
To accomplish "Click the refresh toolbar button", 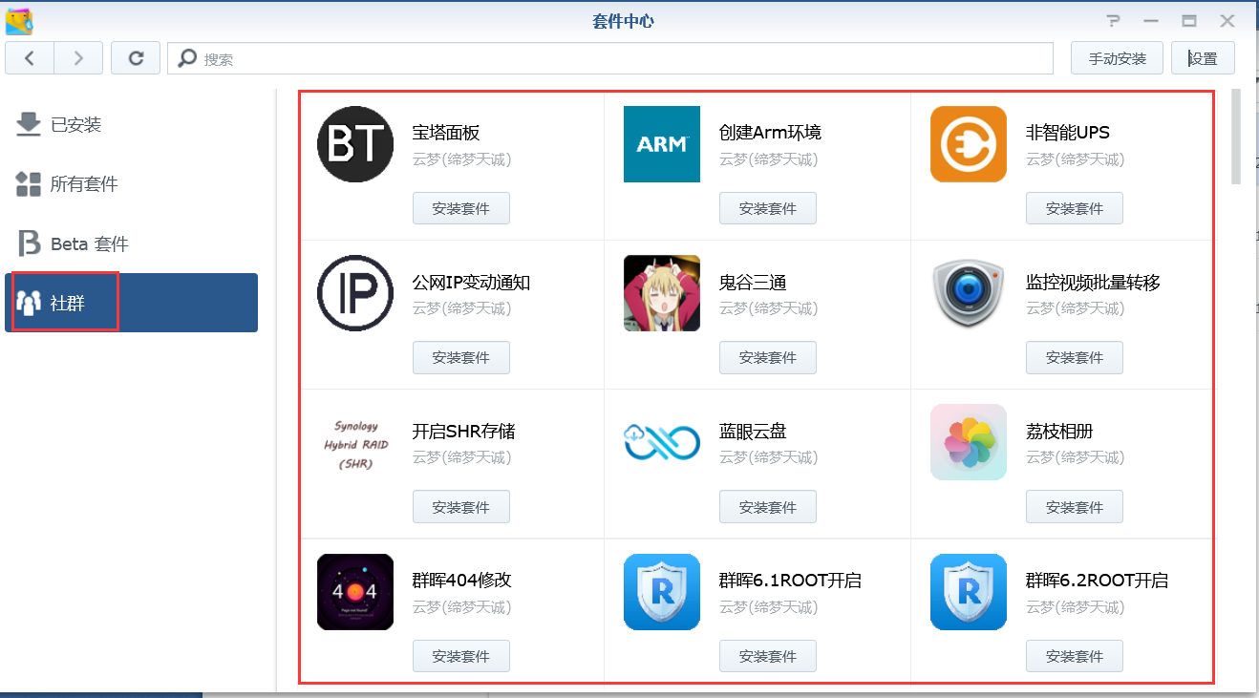I will click(x=136, y=58).
